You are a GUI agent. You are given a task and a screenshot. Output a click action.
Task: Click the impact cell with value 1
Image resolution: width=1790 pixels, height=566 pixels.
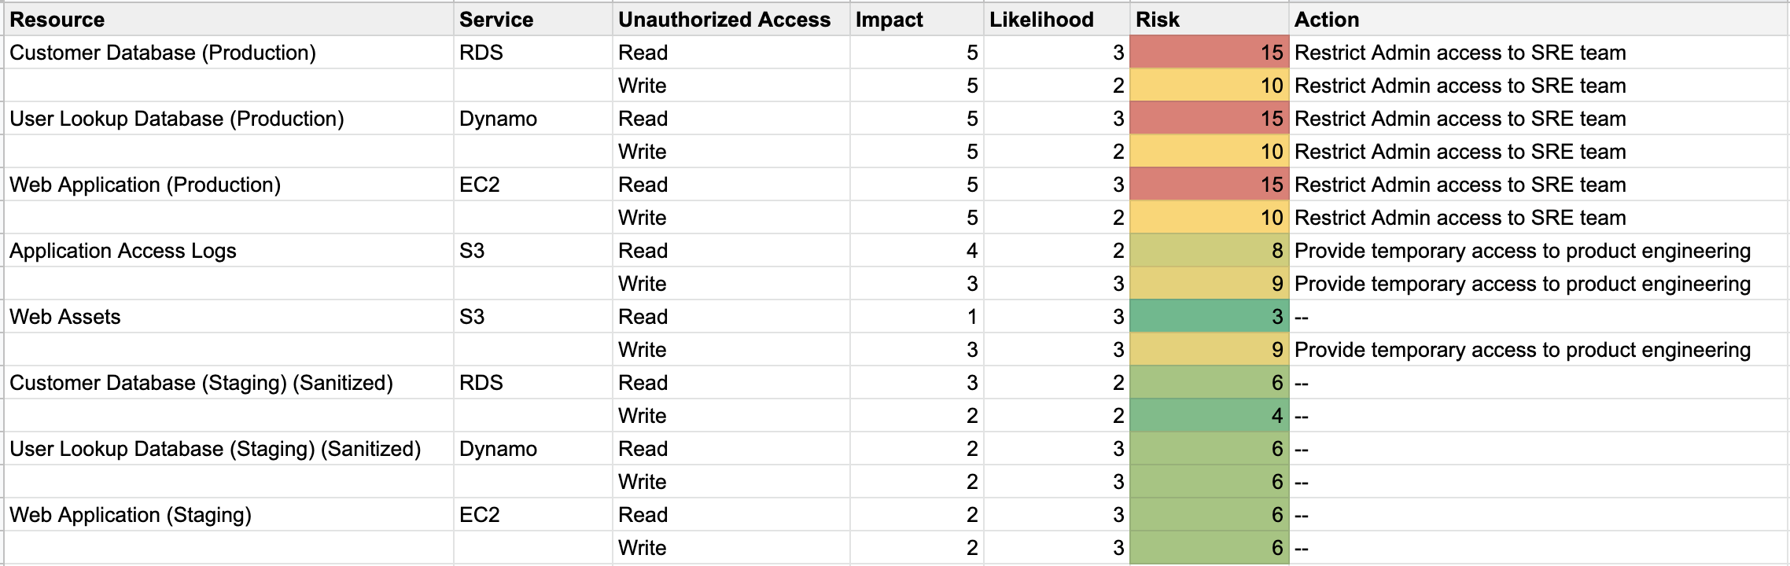[x=917, y=317]
